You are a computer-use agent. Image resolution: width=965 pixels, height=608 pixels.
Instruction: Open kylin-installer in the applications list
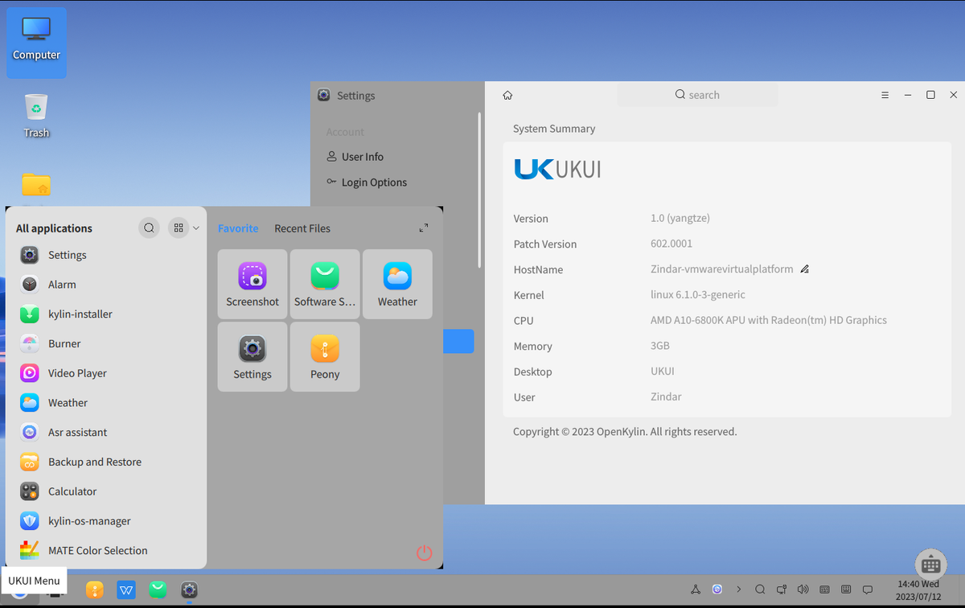[x=106, y=314]
